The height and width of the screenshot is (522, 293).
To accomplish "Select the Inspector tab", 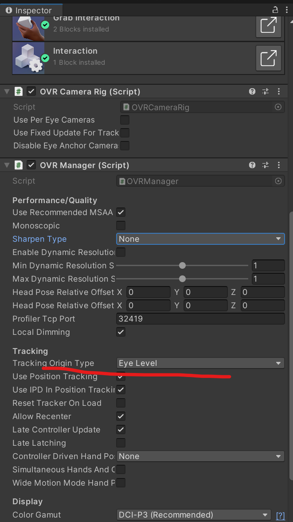I will 31,10.
